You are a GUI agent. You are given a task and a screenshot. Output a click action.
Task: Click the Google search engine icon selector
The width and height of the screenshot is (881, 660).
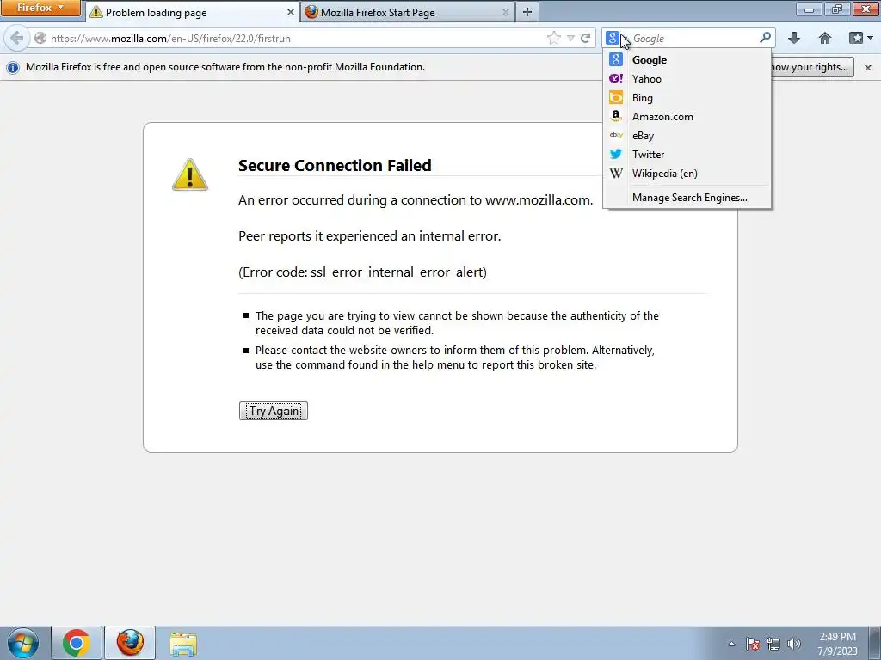616,38
